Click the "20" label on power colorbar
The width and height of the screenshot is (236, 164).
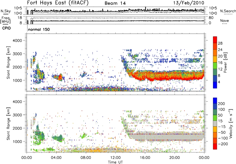[220, 56]
